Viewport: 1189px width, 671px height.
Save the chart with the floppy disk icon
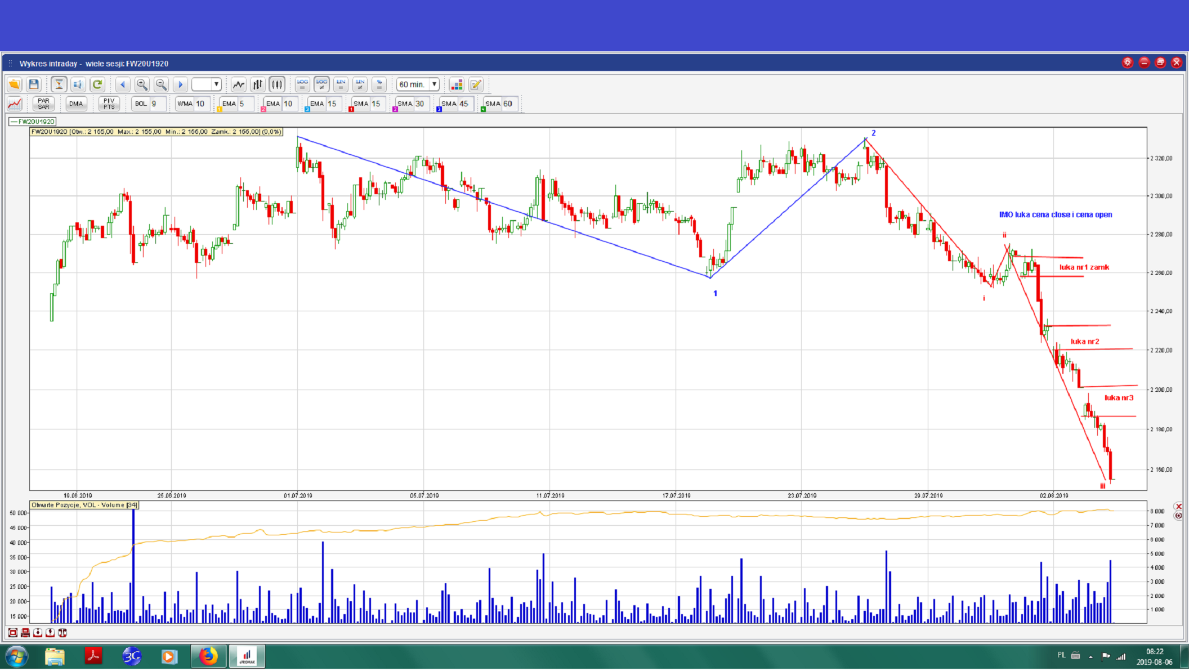click(x=34, y=84)
